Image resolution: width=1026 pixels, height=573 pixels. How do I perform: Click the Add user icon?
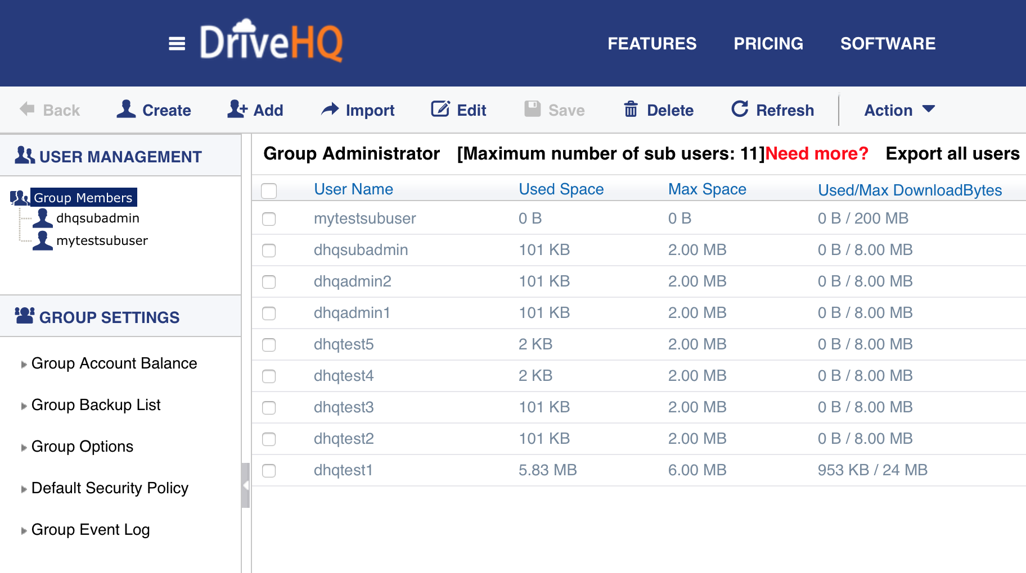[x=237, y=109]
